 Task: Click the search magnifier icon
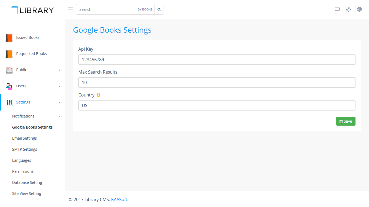pos(159,9)
